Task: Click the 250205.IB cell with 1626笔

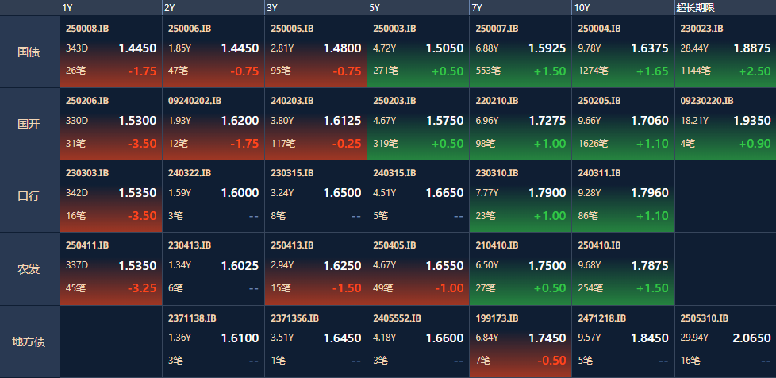Action: 623,124
